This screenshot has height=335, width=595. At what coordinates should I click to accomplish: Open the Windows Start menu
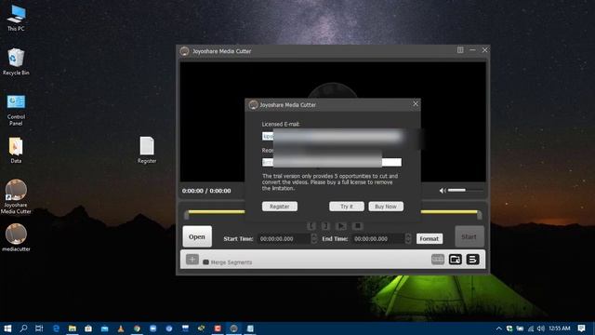(7, 328)
